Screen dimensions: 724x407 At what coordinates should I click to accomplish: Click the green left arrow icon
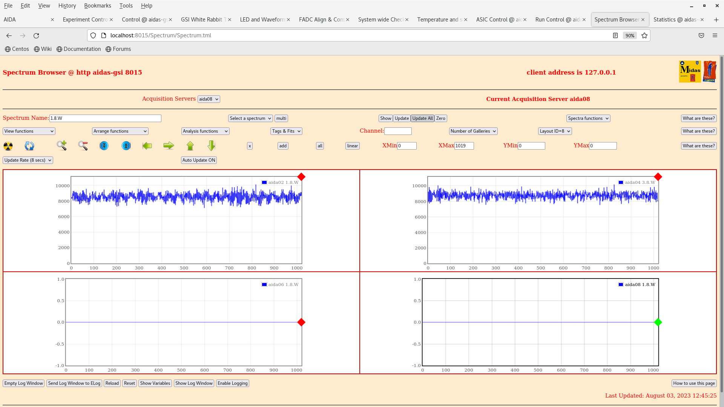(x=147, y=146)
